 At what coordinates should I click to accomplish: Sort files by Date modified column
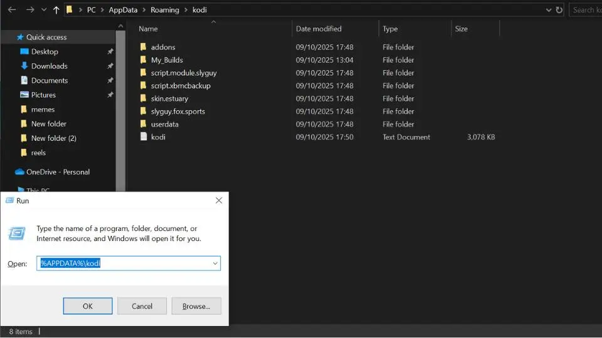pos(319,29)
